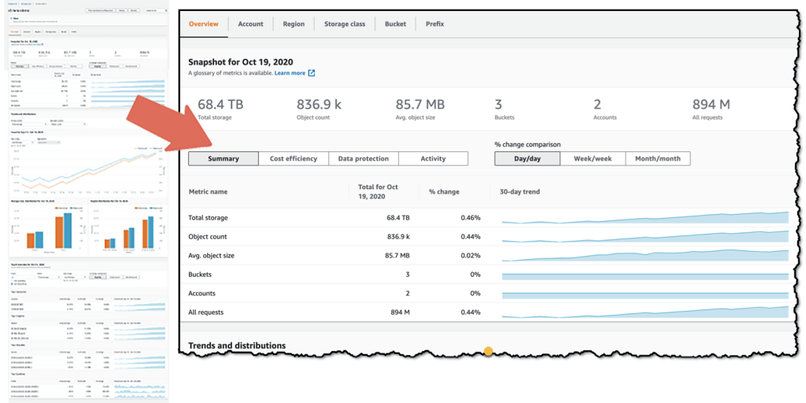Switch to the Activity metrics view

click(x=434, y=158)
